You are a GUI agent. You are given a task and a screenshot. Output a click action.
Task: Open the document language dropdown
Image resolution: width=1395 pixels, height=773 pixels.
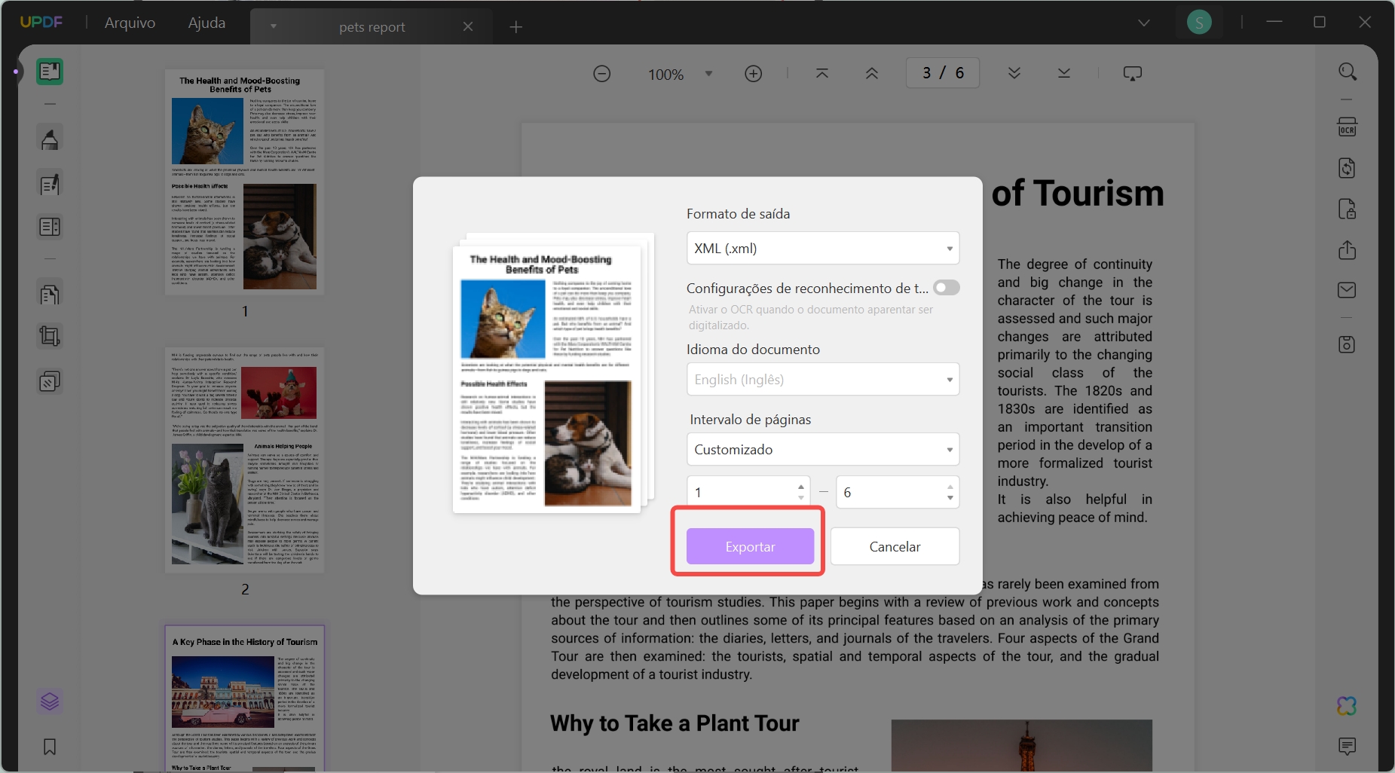pyautogui.click(x=824, y=379)
